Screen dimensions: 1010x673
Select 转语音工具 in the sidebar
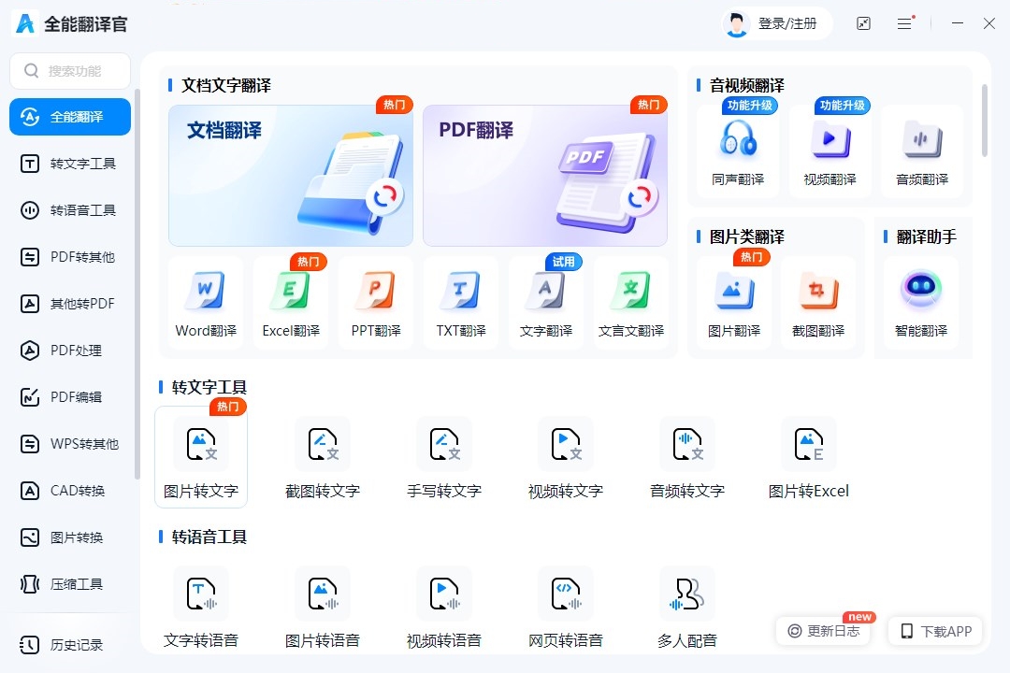[x=70, y=210]
